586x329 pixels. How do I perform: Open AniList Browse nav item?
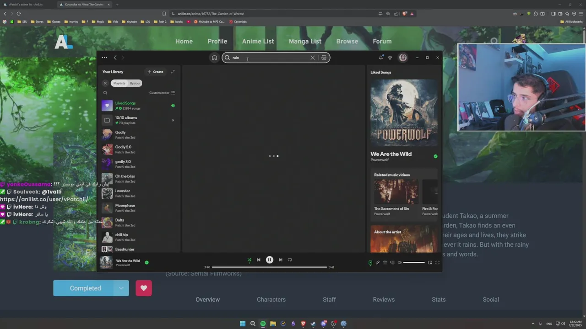click(347, 41)
